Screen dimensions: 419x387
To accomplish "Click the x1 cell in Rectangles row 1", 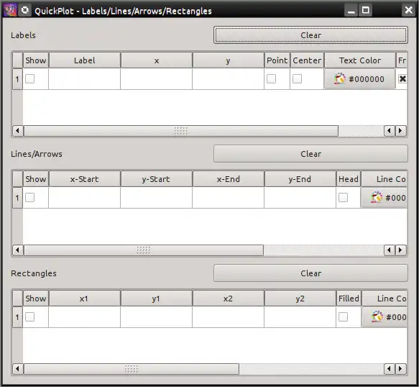I will [84, 317].
